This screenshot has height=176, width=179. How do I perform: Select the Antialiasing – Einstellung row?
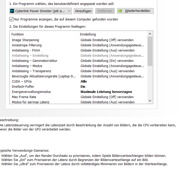(79, 56)
